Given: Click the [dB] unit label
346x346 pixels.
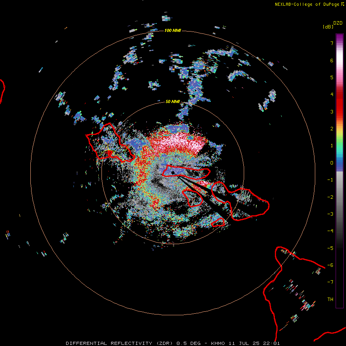Looking at the screenshot, I should pos(328,27).
